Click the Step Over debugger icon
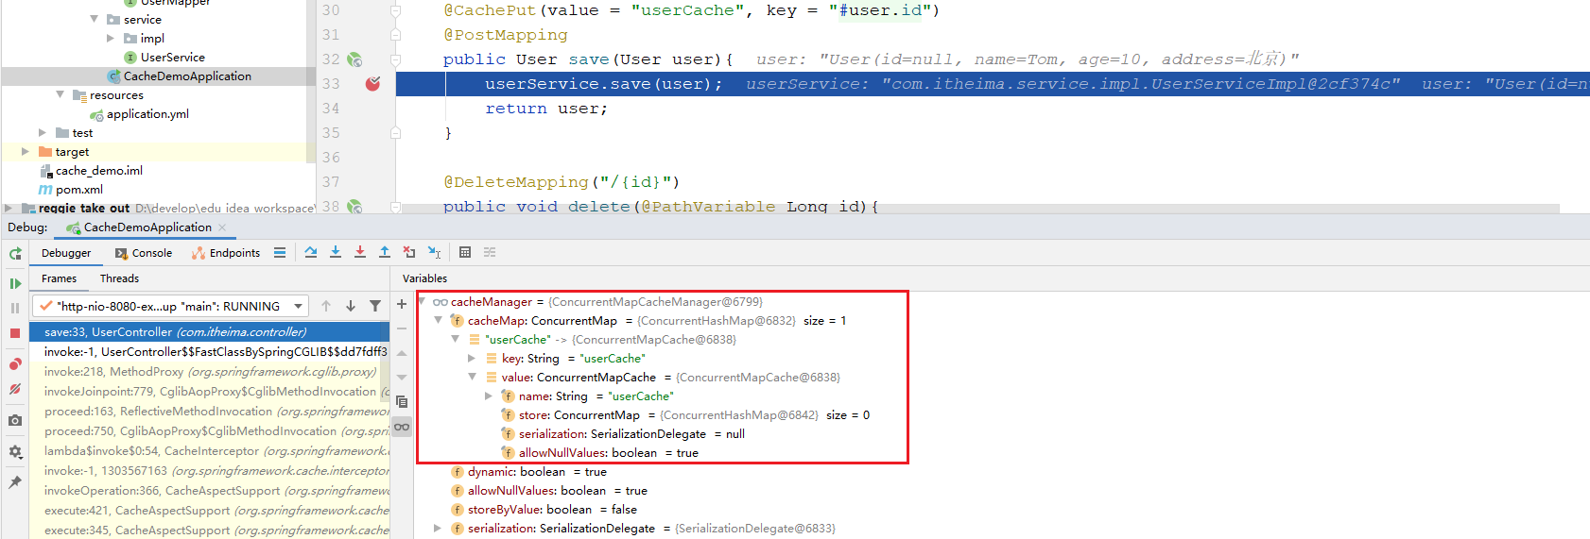Image resolution: width=1590 pixels, height=539 pixels. tap(311, 252)
